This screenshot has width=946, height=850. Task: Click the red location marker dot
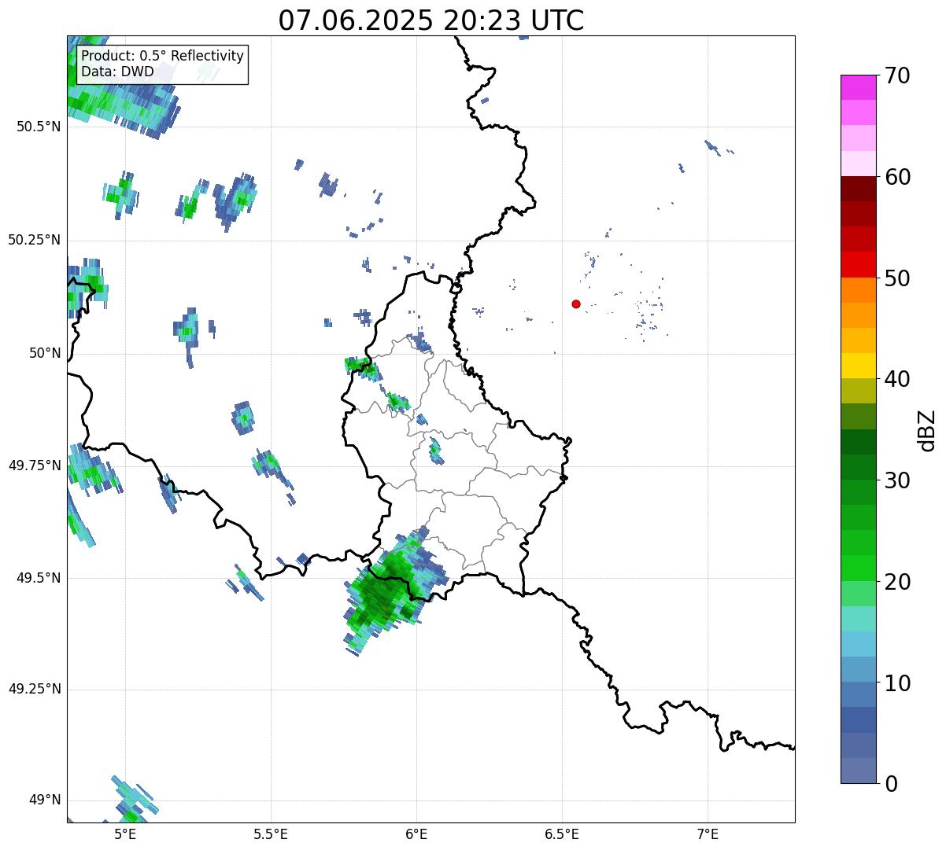tap(576, 304)
